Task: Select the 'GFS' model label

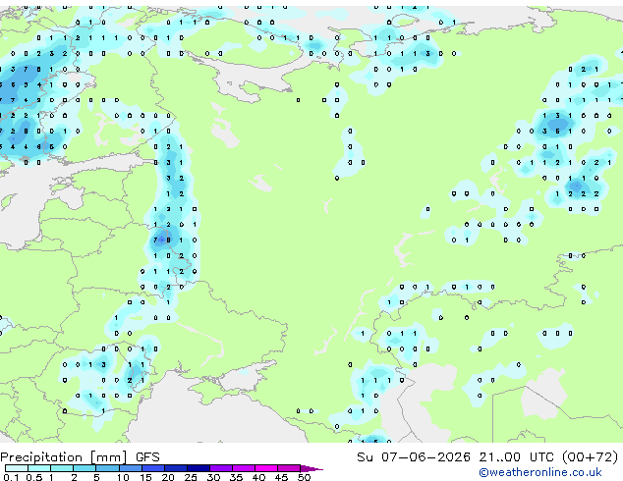Action: point(147,457)
